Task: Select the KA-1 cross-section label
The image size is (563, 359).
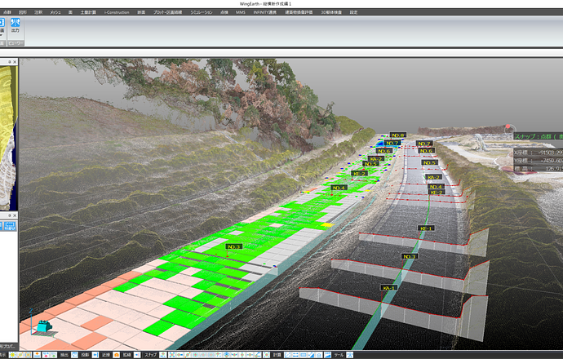Action: [x=388, y=288]
